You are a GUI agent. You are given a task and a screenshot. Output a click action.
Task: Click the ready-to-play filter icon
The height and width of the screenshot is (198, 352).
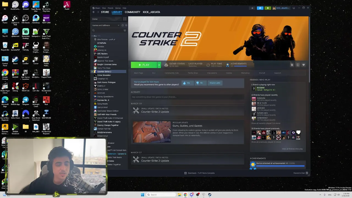126,25
